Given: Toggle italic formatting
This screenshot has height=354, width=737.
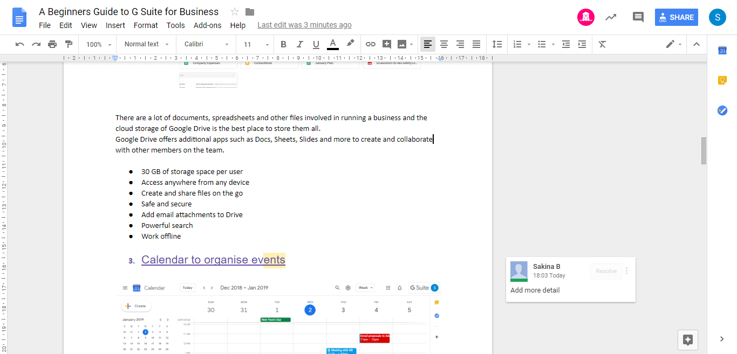Looking at the screenshot, I should [x=299, y=44].
